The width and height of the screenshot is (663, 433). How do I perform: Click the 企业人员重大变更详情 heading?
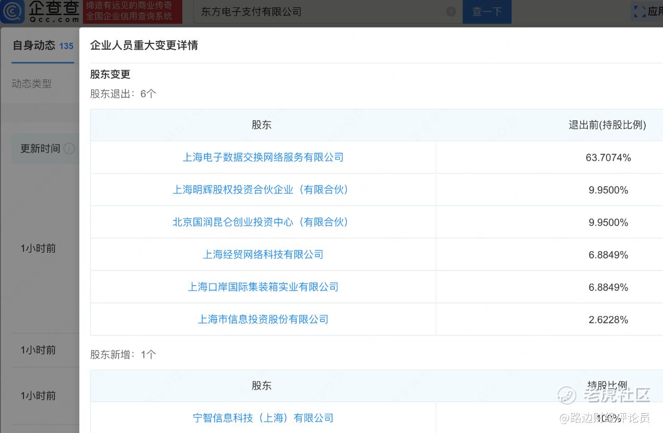coord(144,45)
